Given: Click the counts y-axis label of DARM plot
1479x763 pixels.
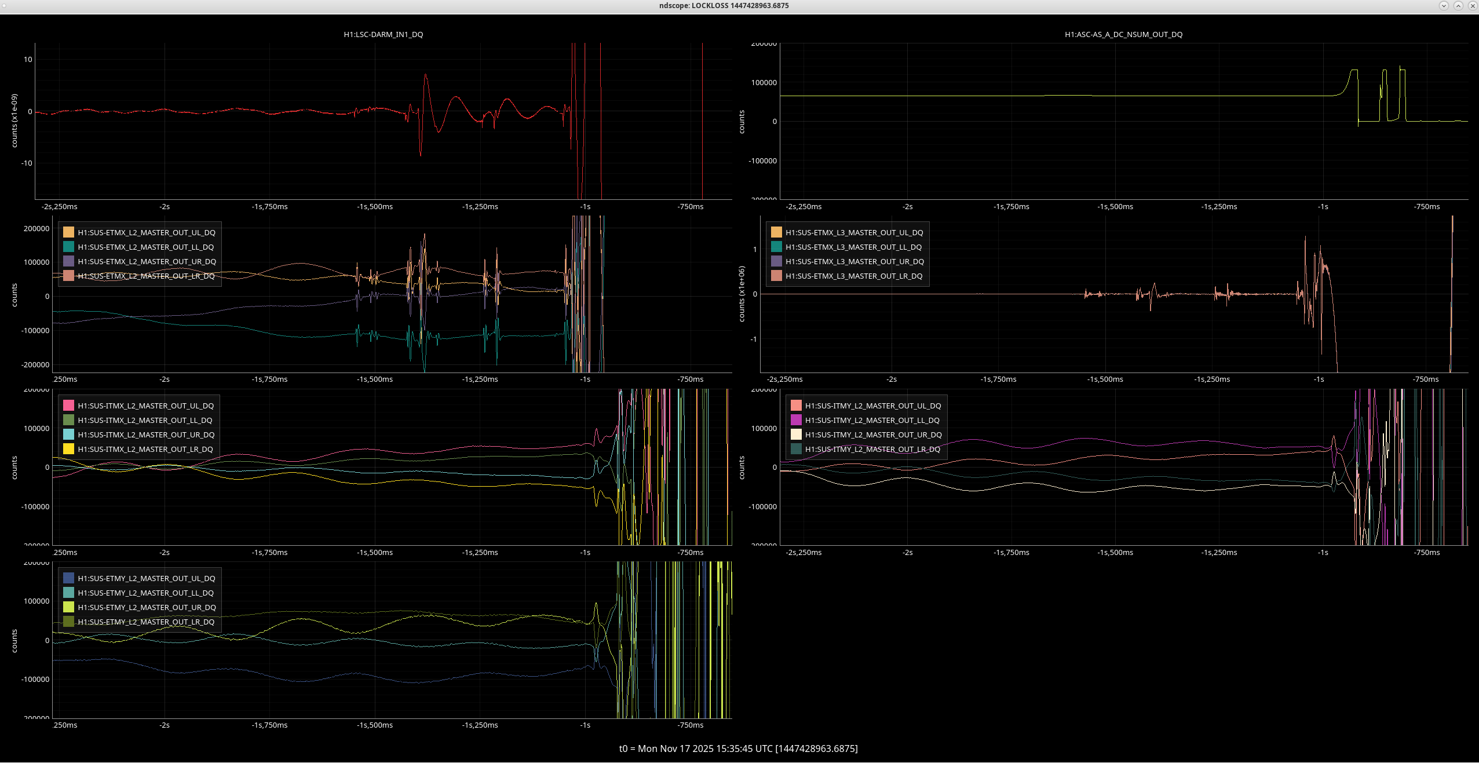Looking at the screenshot, I should [x=14, y=121].
